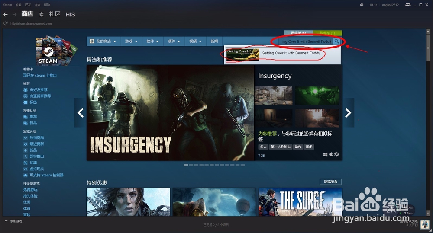This screenshot has height=233, width=433.
Task: Click the user avatar on 您的商店 tab
Action: [92, 41]
